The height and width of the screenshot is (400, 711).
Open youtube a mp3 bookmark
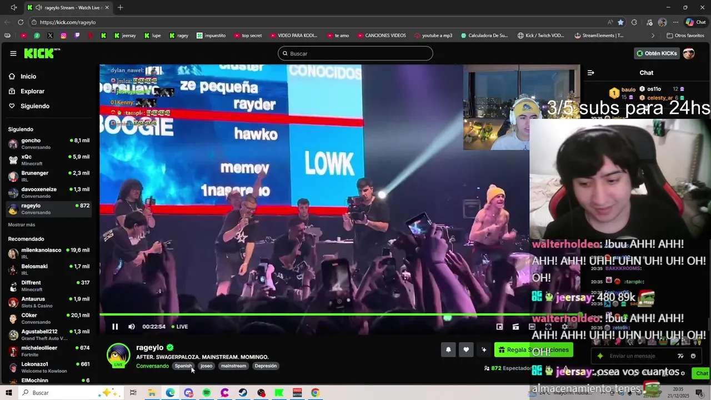tap(433, 36)
